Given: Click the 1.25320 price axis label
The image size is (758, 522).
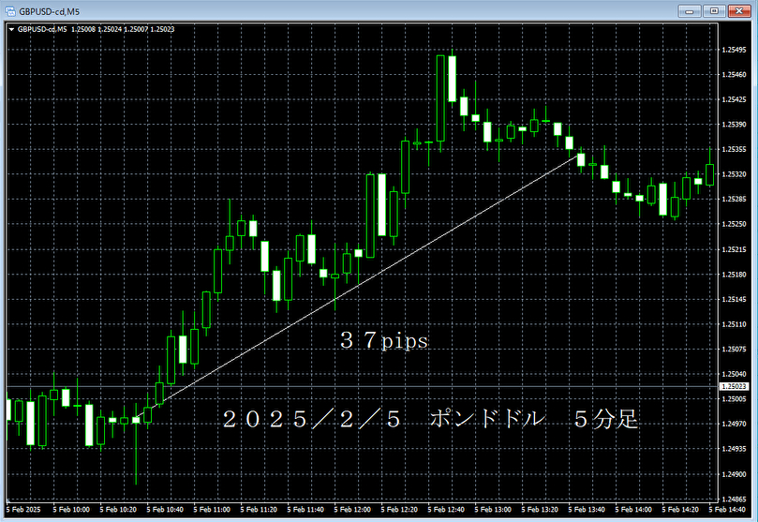Looking at the screenshot, I should click(734, 174).
